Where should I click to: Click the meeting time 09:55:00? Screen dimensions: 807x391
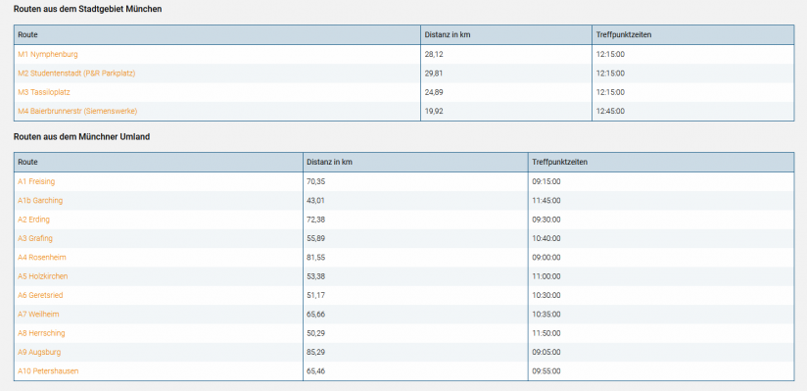546,370
